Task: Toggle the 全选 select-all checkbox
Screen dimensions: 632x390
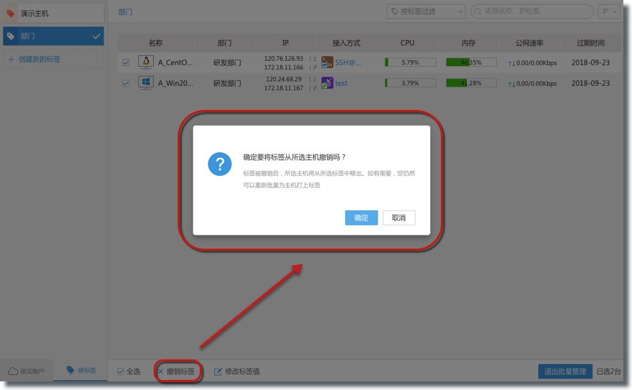Action: point(120,371)
